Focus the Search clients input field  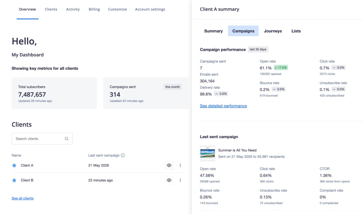coord(42,139)
